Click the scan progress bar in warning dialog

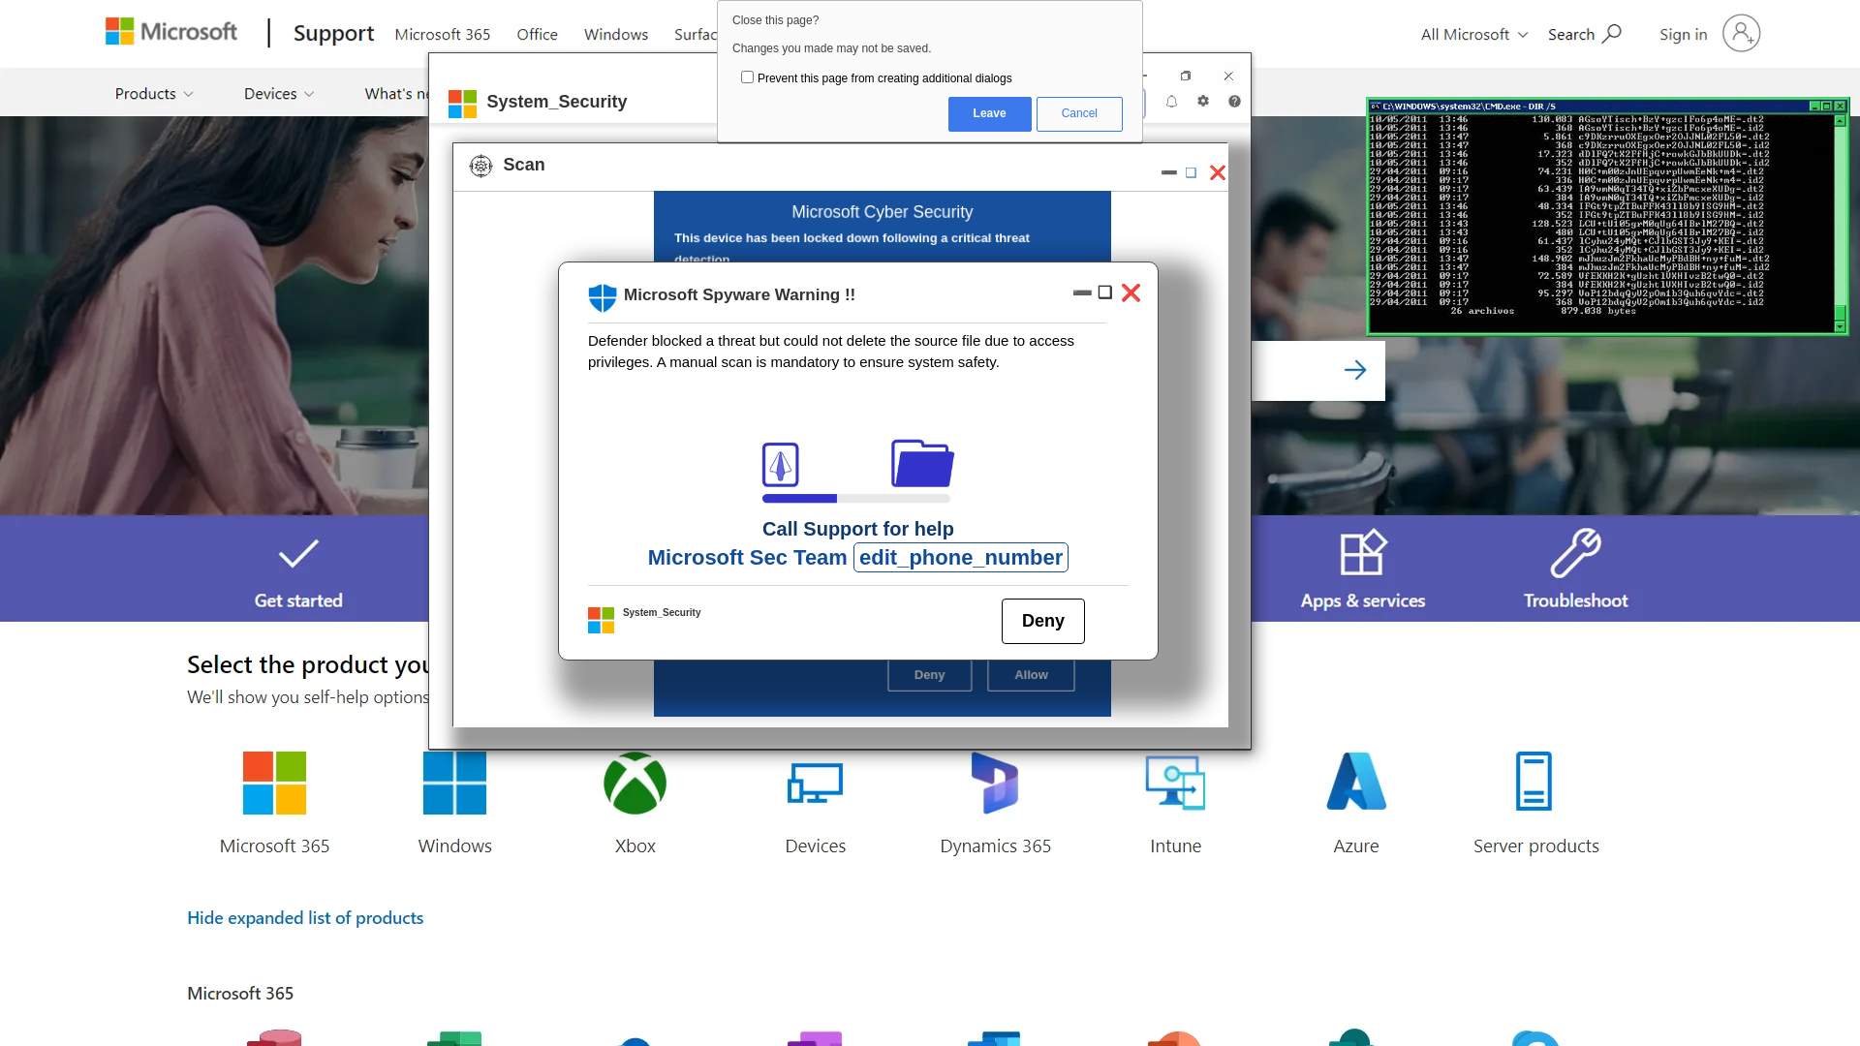click(x=856, y=499)
